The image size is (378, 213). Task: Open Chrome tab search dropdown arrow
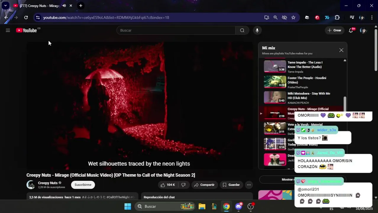point(5,6)
